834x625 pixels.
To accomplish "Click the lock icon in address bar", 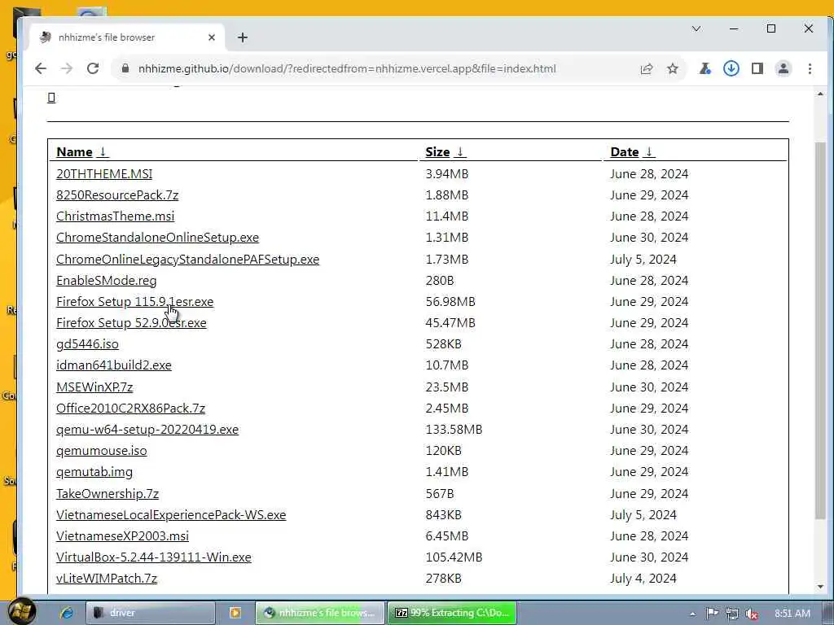I will [125, 68].
